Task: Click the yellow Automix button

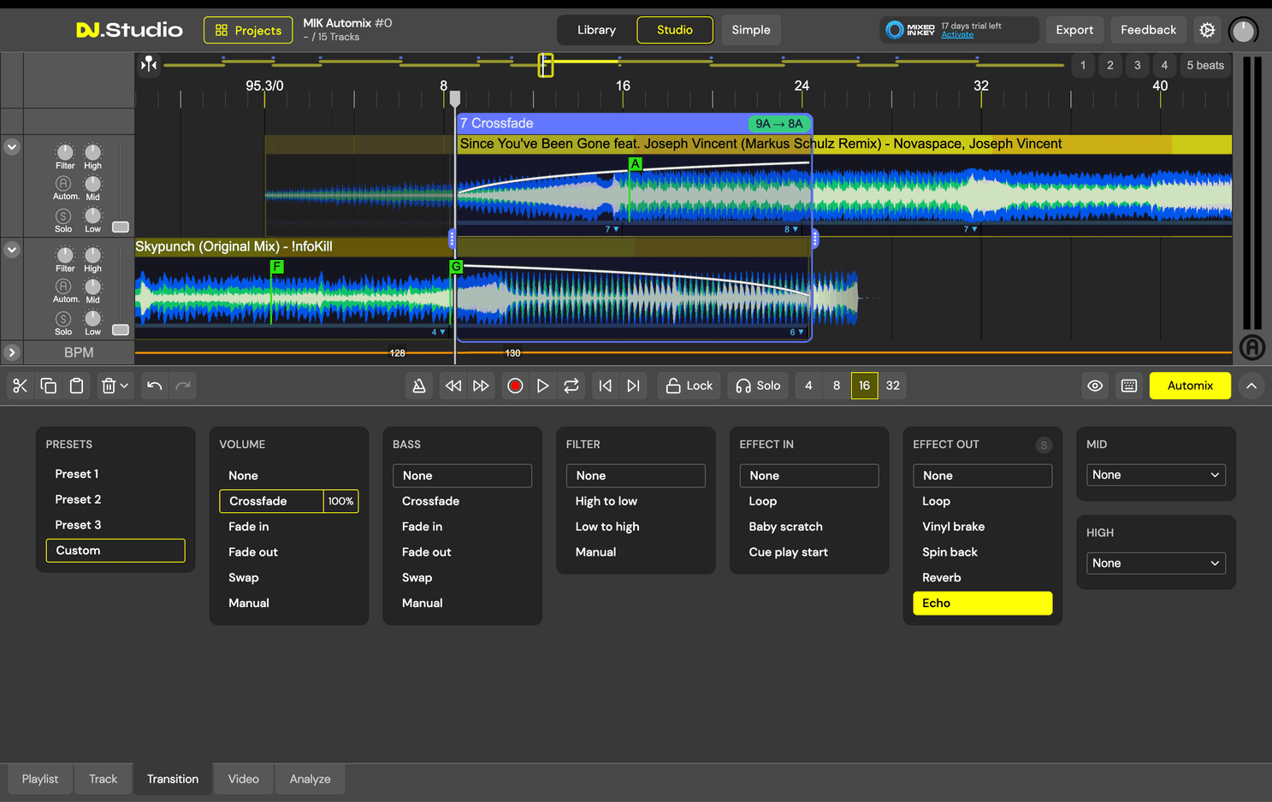Action: click(x=1190, y=386)
